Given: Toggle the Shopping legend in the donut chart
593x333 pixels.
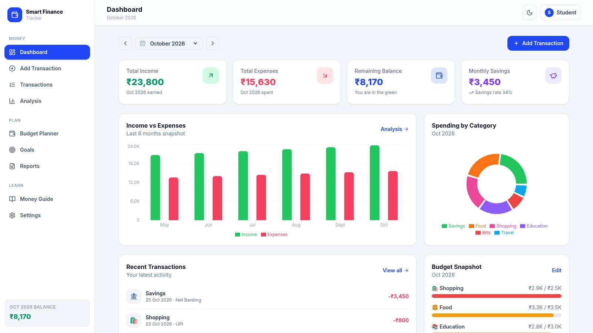Looking at the screenshot, I should pyautogui.click(x=503, y=226).
